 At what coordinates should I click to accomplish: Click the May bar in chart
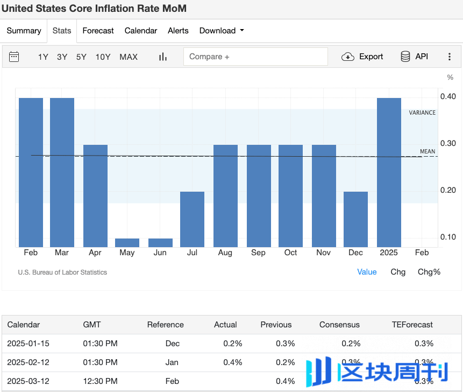(x=127, y=243)
